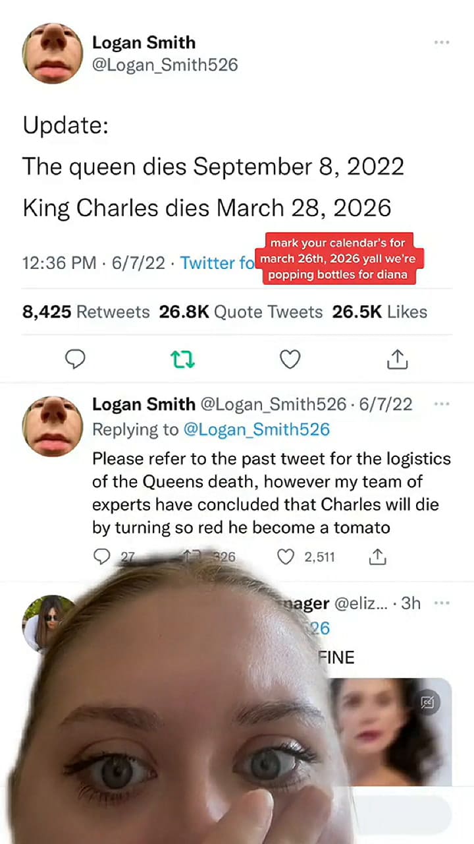Open Logan Smith's profile avatar at the top

[52, 53]
